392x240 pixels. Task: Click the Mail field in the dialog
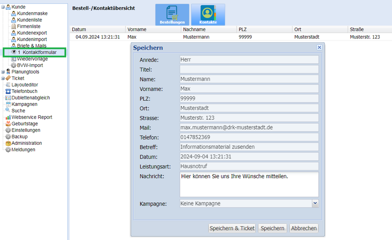click(x=249, y=128)
